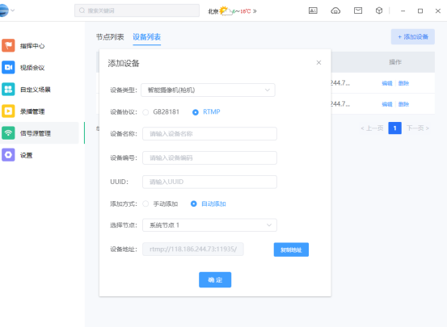Select the GB28181 protocol radio button
This screenshot has height=327, width=447.
145,112
